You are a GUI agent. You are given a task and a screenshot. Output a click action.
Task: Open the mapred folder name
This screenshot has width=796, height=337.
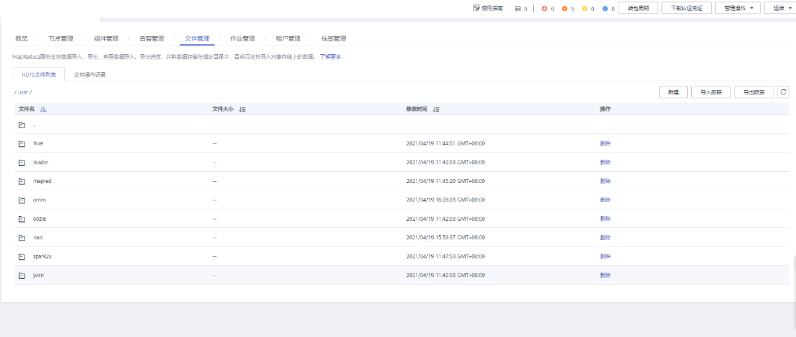pos(42,181)
